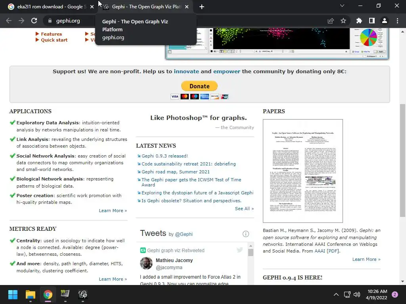Click the @Gephi Twitter handle

click(x=184, y=234)
